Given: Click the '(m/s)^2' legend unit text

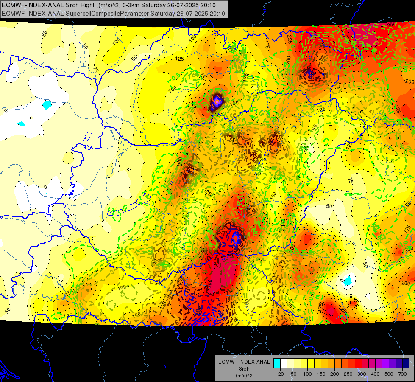Looking at the screenshot, I should pyautogui.click(x=244, y=376).
